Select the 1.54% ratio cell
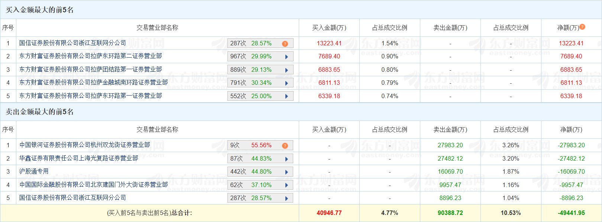 tap(389, 44)
